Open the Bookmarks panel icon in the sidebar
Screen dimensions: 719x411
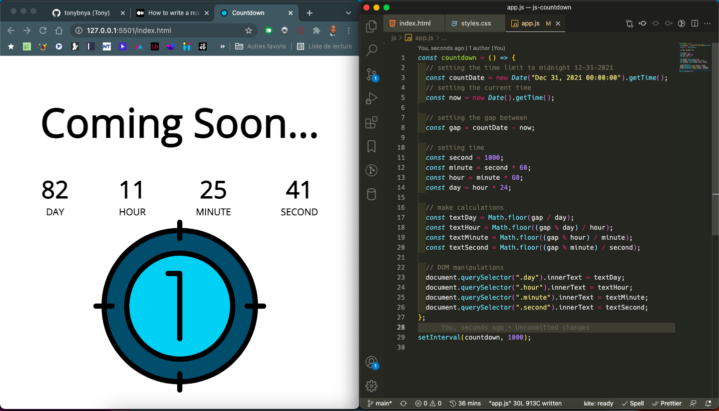tap(371, 146)
